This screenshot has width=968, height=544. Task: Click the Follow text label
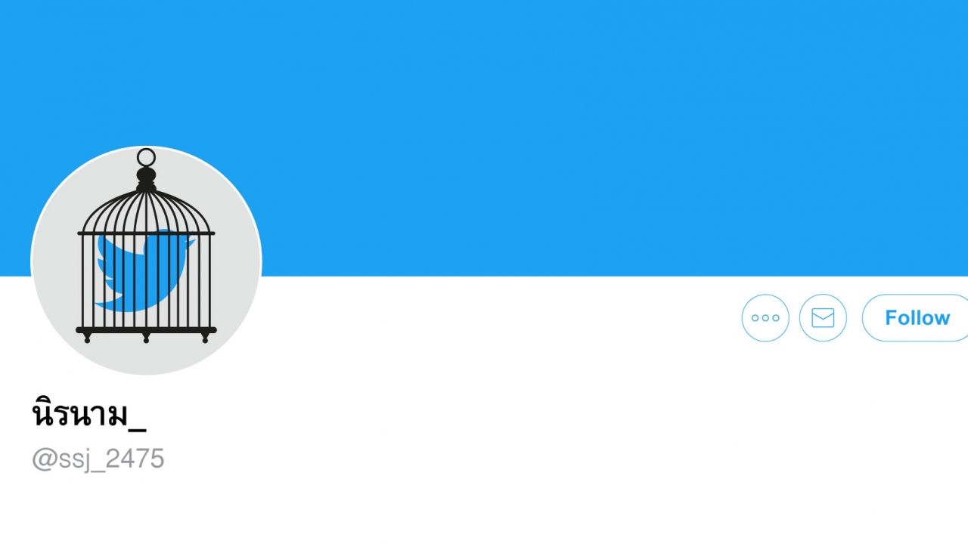point(917,318)
